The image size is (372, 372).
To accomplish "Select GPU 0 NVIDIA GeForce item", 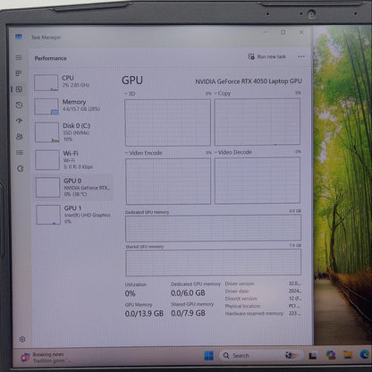I will (74, 187).
